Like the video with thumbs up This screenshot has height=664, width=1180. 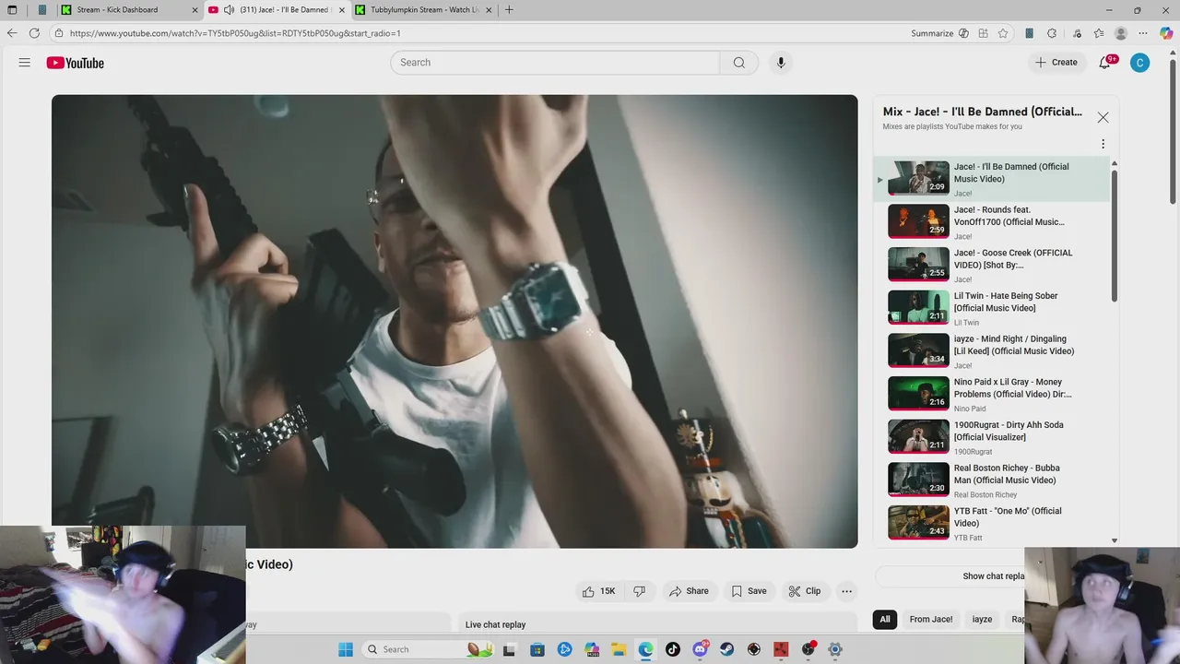click(598, 591)
